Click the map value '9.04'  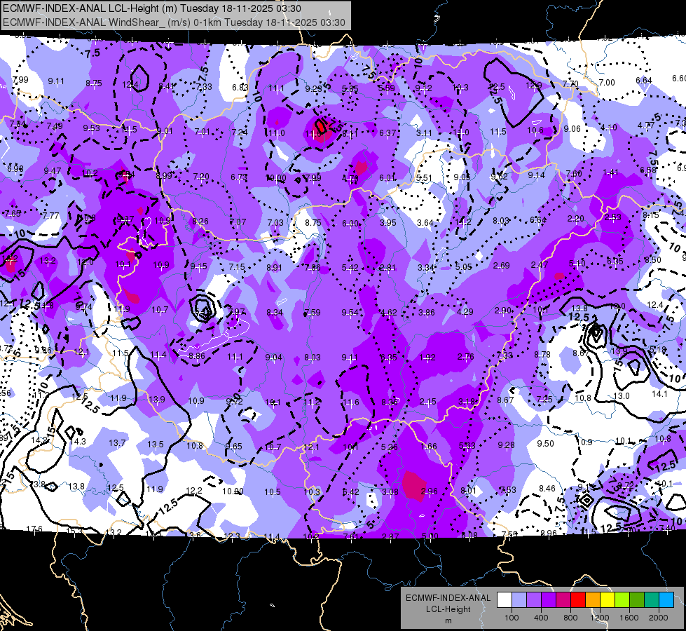pos(273,358)
